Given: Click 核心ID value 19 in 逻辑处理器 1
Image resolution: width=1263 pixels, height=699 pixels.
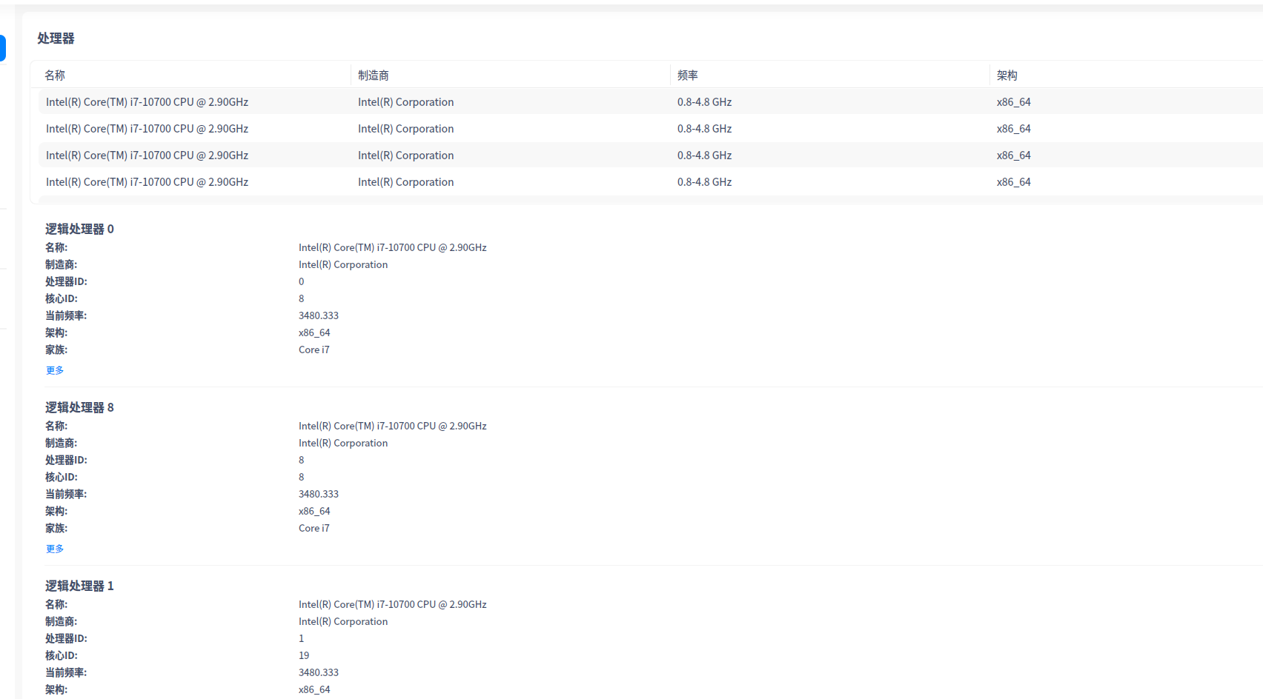Looking at the screenshot, I should tap(304, 655).
